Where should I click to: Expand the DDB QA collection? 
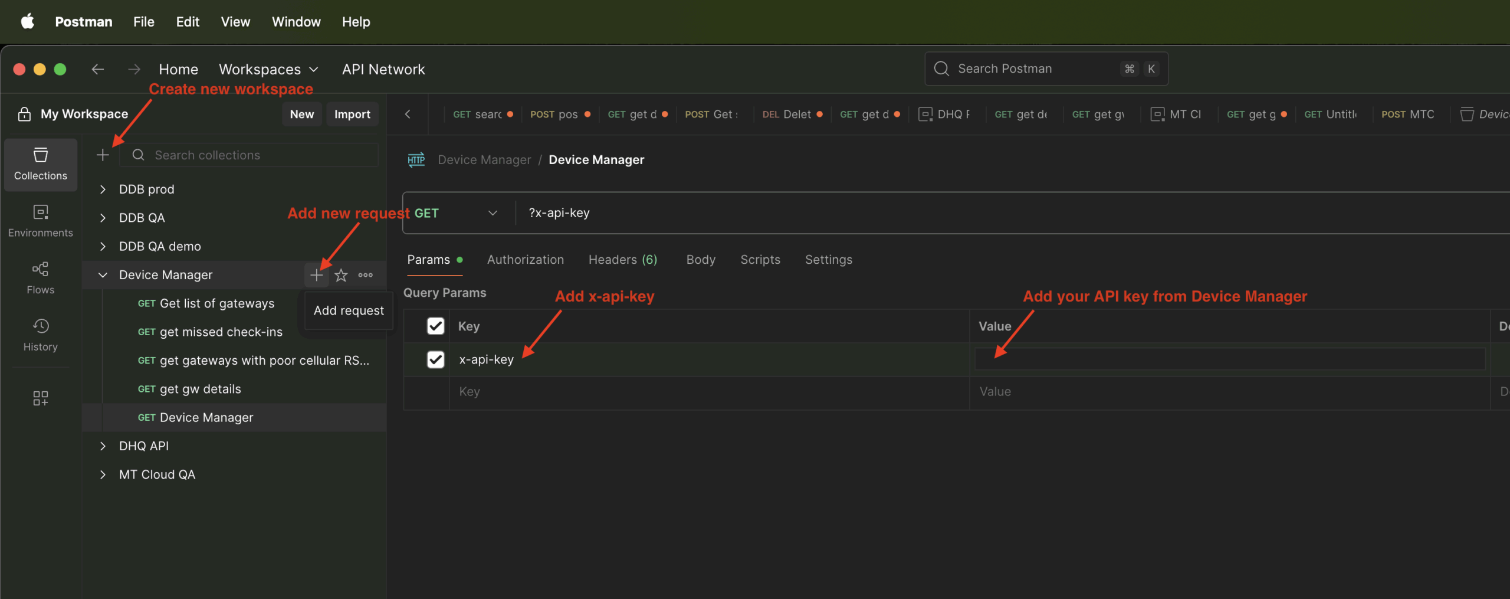103,218
